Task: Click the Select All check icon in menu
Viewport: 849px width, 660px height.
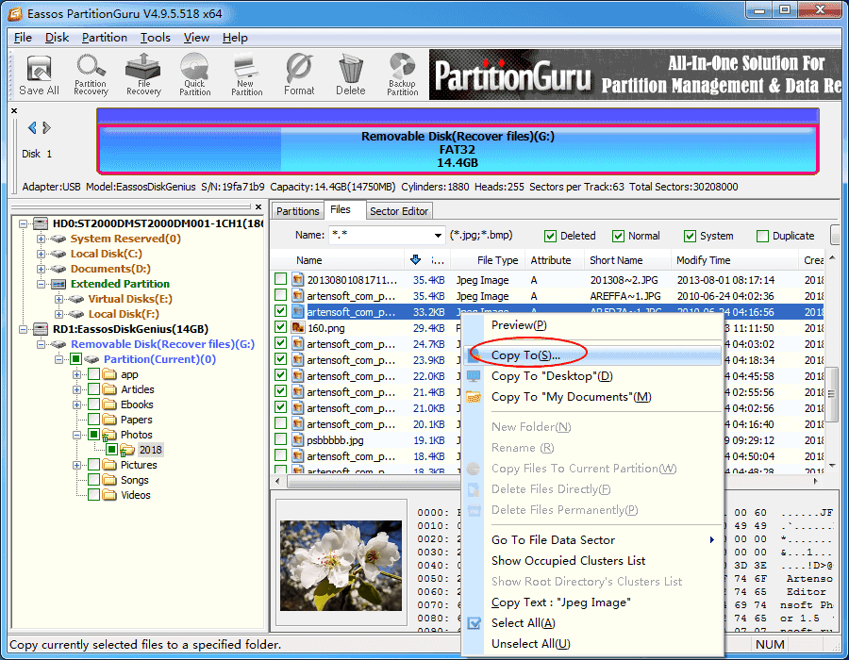Action: point(474,623)
